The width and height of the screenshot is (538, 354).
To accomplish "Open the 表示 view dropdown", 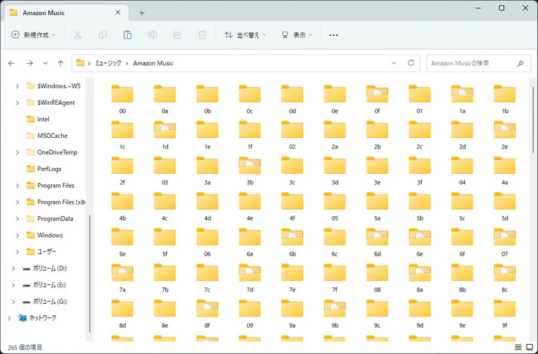I will [297, 35].
